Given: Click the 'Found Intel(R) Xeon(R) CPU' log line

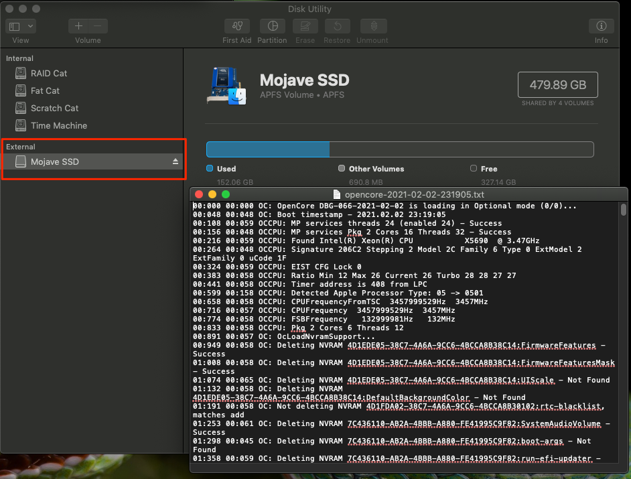Looking at the screenshot, I should click(366, 241).
